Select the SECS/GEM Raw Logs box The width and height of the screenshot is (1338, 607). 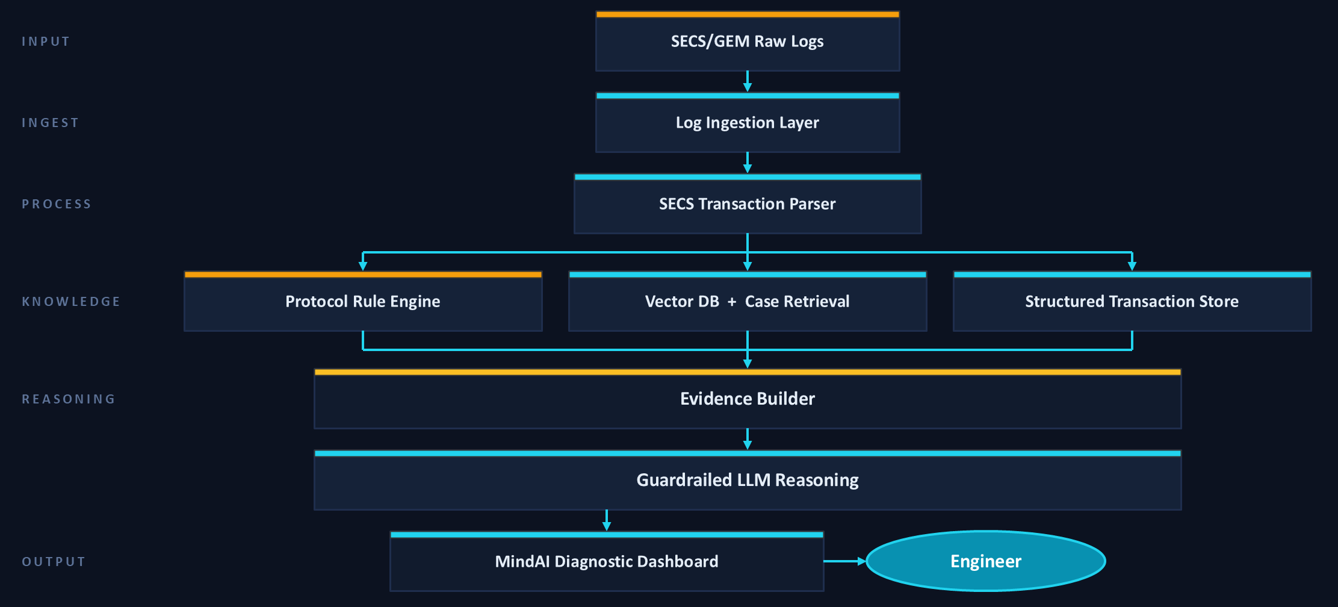tap(748, 41)
